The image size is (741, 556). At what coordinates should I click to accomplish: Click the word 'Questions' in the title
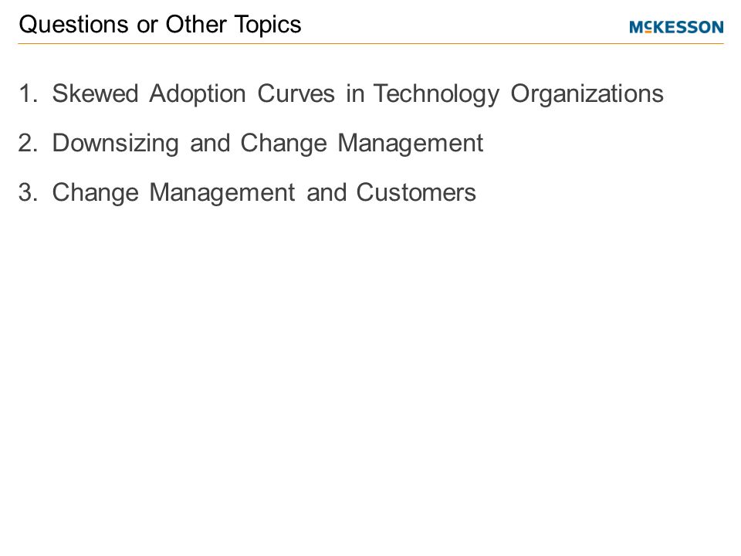73,24
